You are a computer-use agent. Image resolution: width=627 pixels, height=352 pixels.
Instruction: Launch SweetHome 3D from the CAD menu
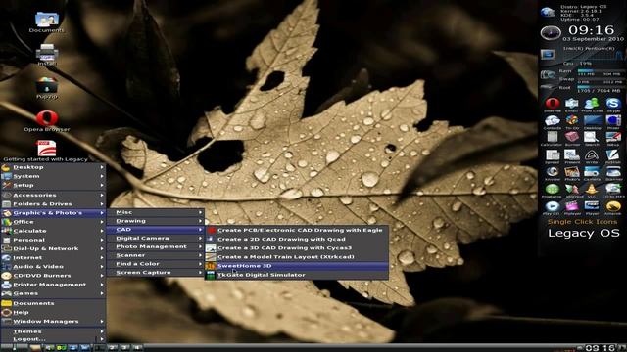(x=296, y=266)
